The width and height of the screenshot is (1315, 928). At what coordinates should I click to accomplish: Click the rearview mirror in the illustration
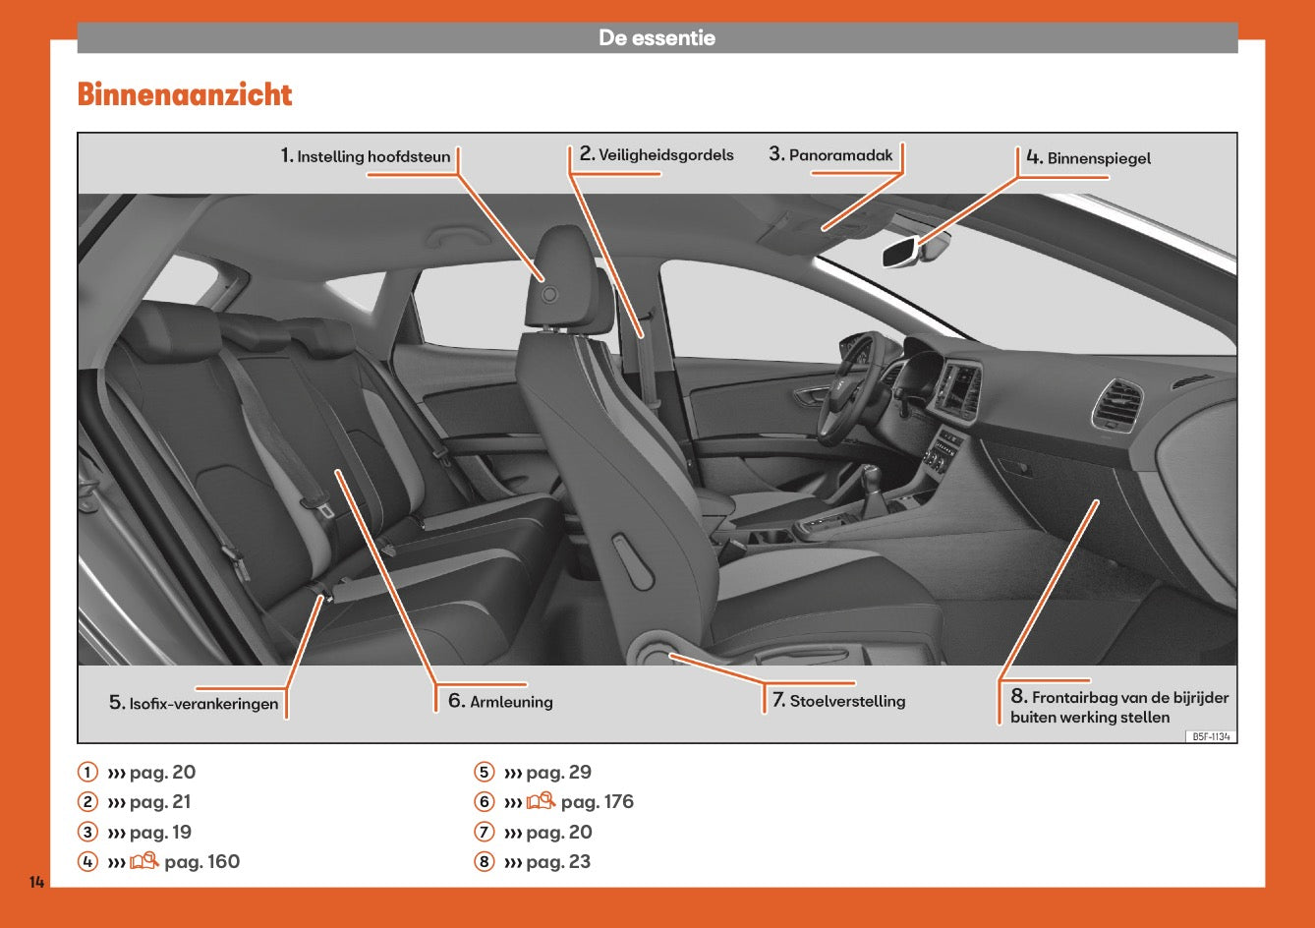902,252
